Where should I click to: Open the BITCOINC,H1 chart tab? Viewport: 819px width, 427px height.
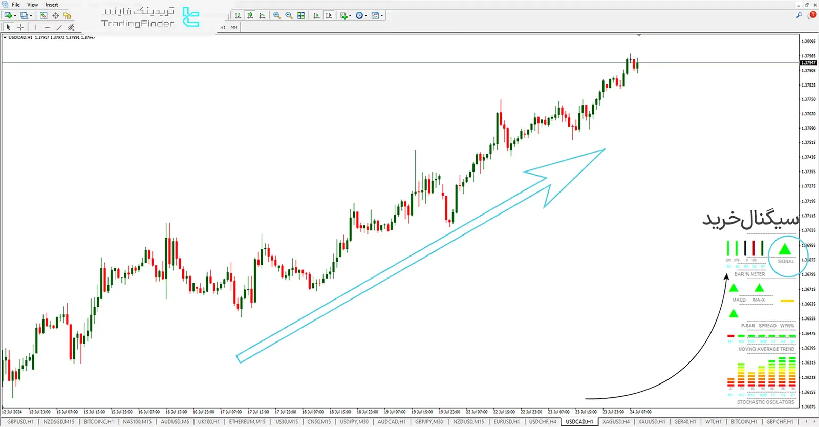(99, 422)
